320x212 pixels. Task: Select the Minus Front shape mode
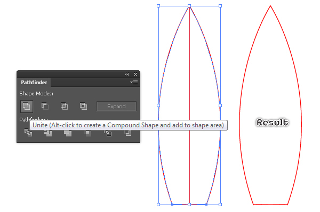[x=45, y=106]
